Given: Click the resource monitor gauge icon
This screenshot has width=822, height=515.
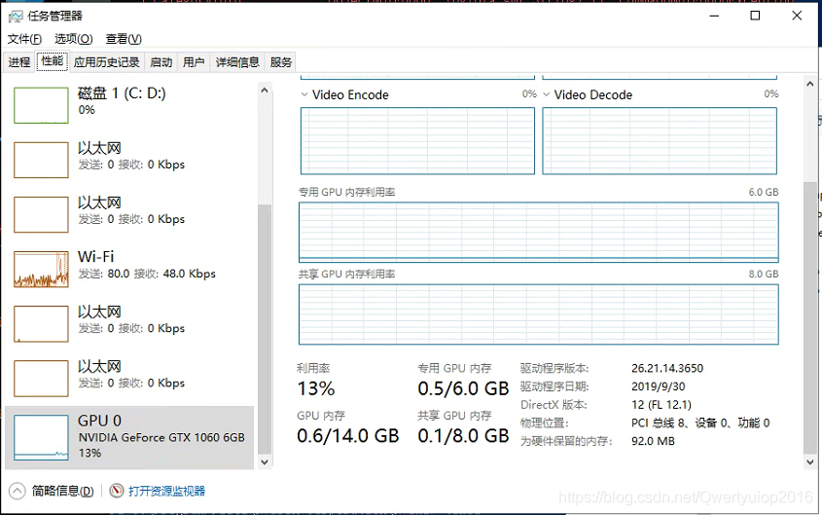Looking at the screenshot, I should coord(117,491).
